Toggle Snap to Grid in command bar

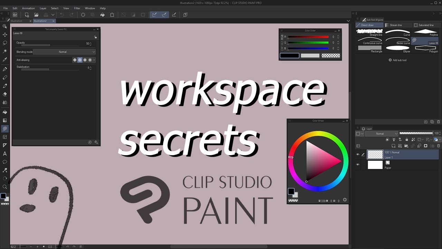(x=174, y=15)
